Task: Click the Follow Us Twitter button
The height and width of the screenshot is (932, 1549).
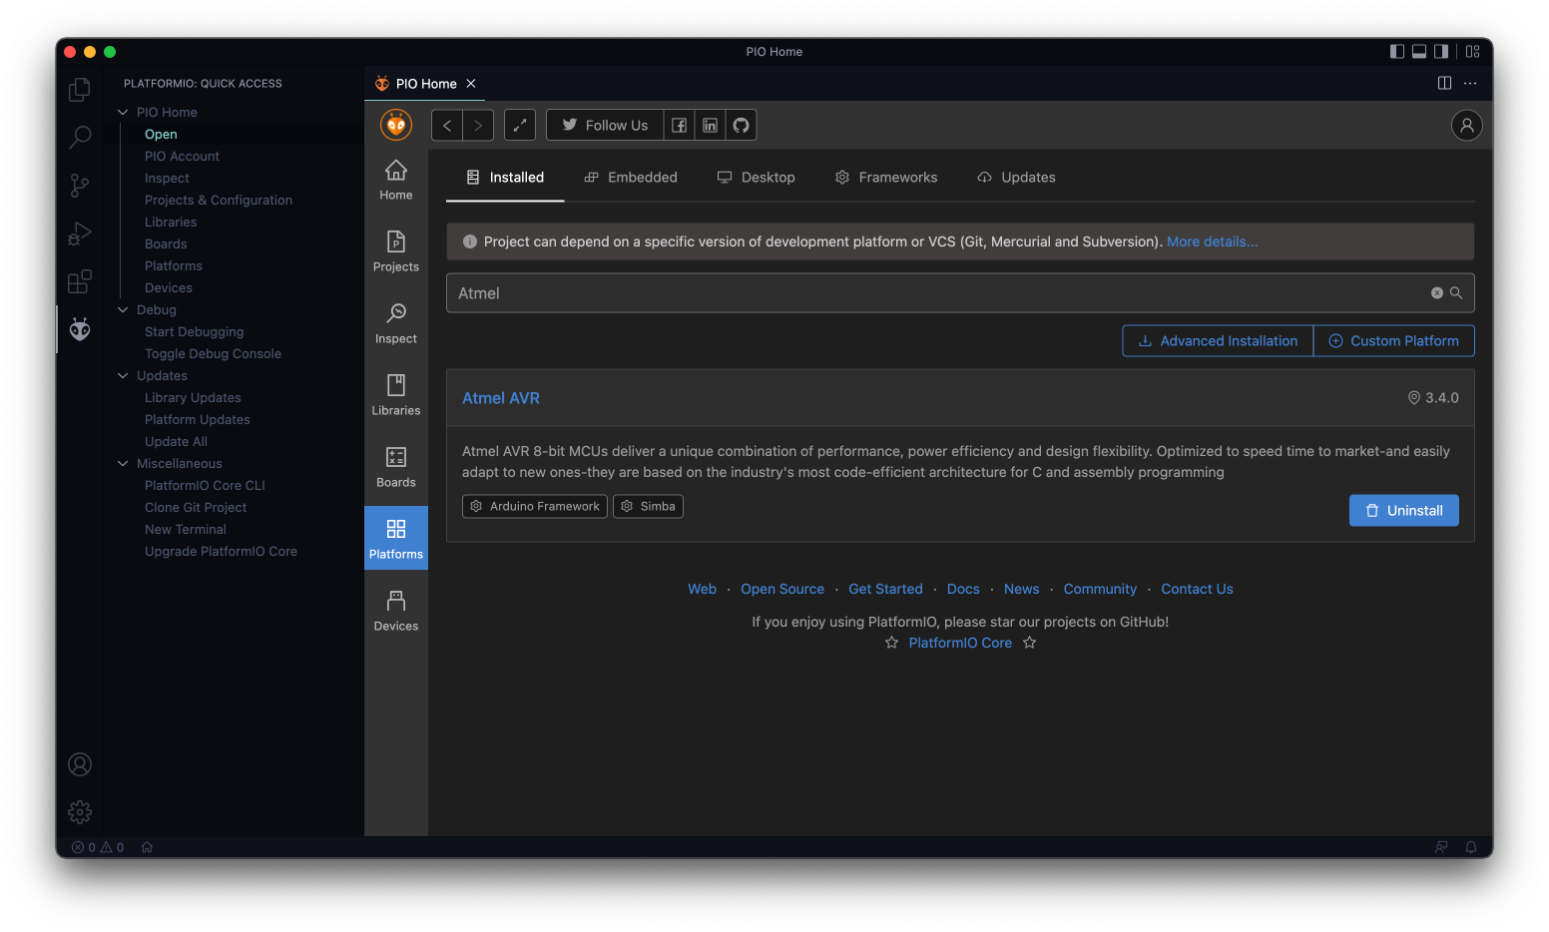Action: pyautogui.click(x=605, y=125)
